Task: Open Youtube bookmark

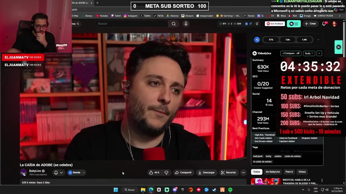Action: pyautogui.click(x=102, y=16)
